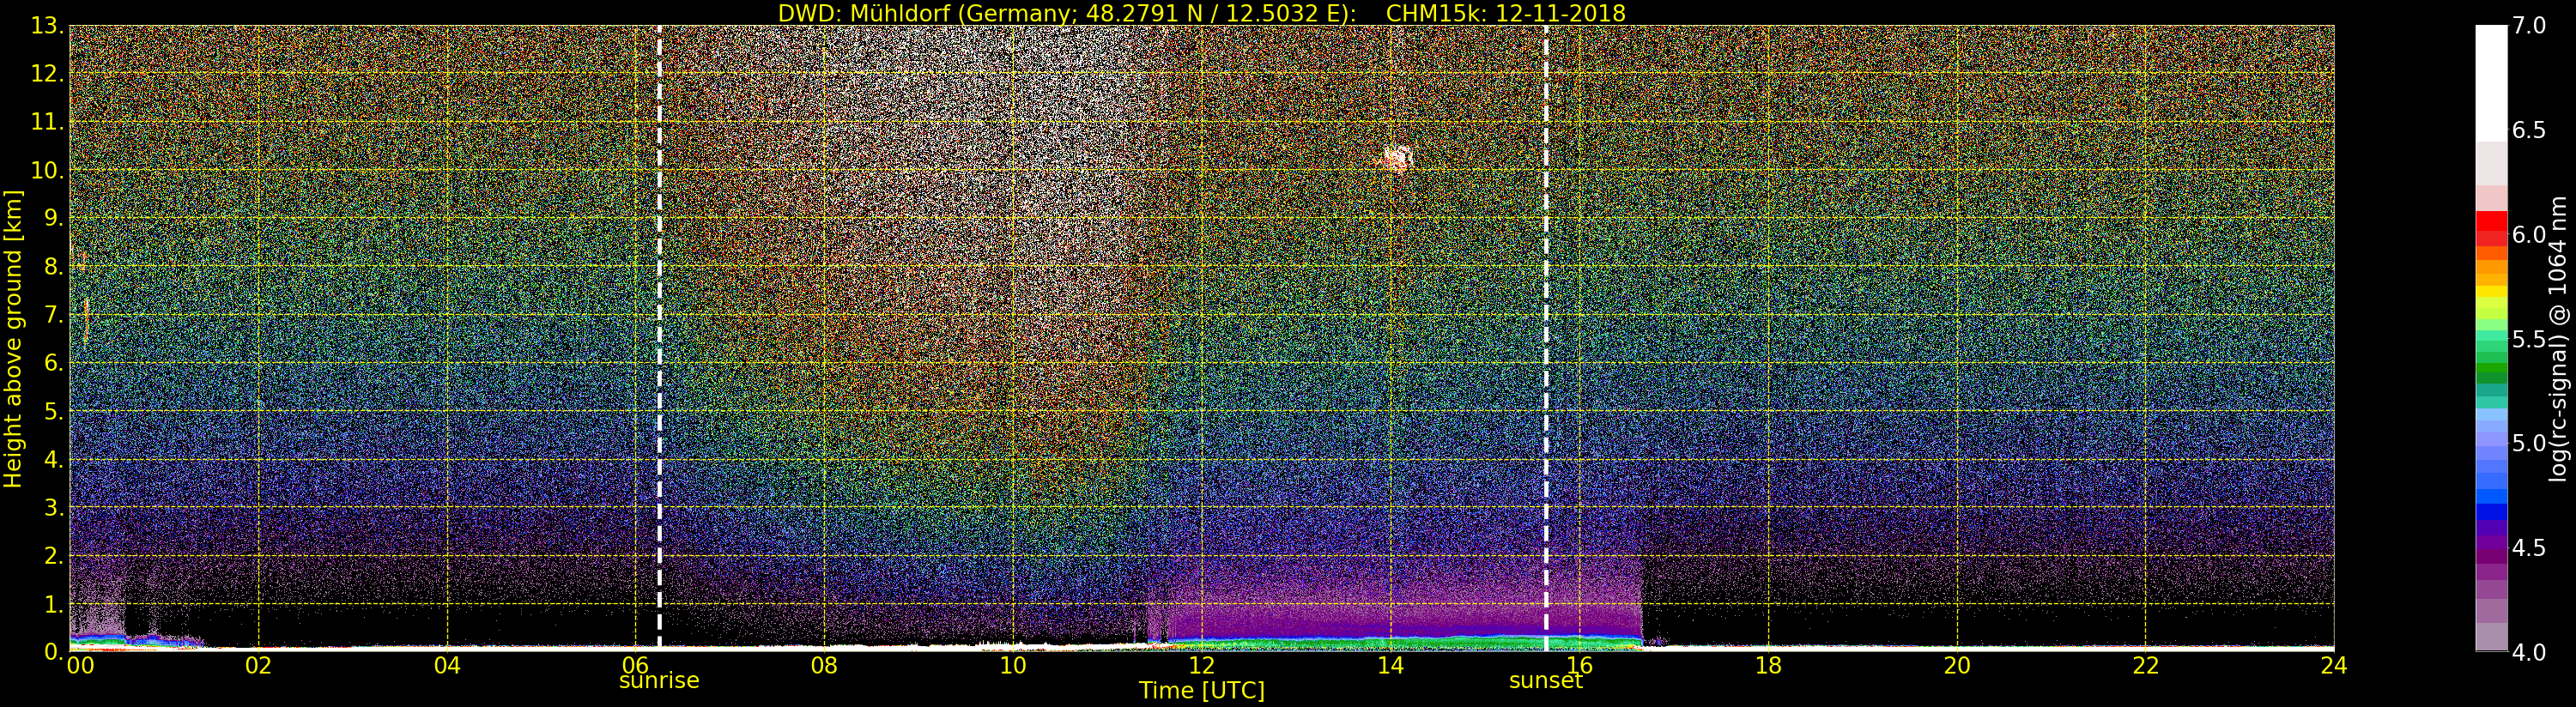The width and height of the screenshot is (2576, 707).
Task: Click the colorbar tick label 6.5
Action: tap(2529, 130)
